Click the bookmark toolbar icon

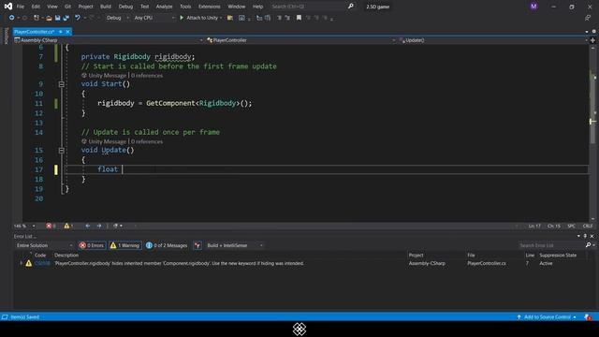tap(299, 18)
